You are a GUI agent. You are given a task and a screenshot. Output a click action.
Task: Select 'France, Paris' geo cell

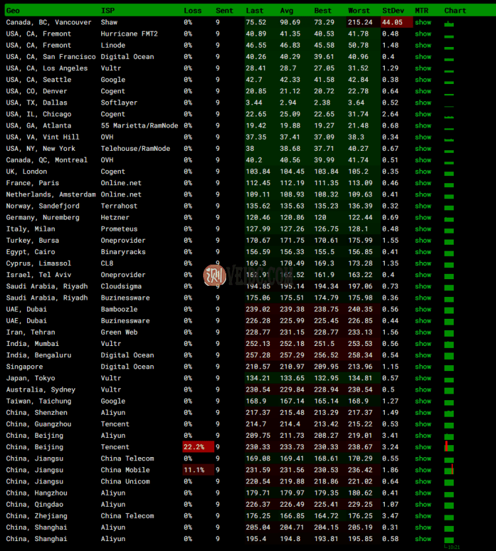coord(32,183)
